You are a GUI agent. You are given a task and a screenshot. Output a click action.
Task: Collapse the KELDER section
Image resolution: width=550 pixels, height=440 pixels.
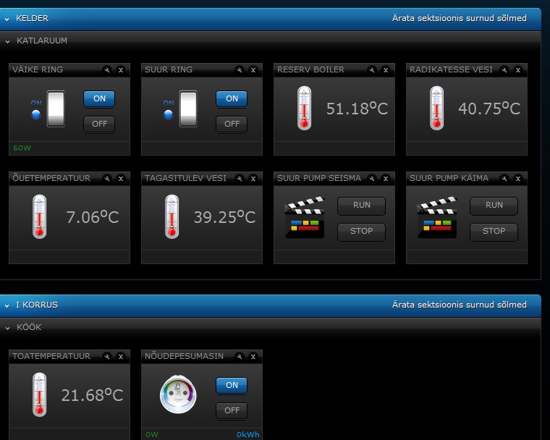[x=7, y=19]
